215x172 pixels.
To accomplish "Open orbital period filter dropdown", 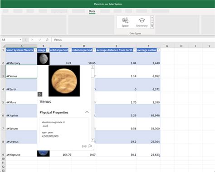I will point(70,50).
